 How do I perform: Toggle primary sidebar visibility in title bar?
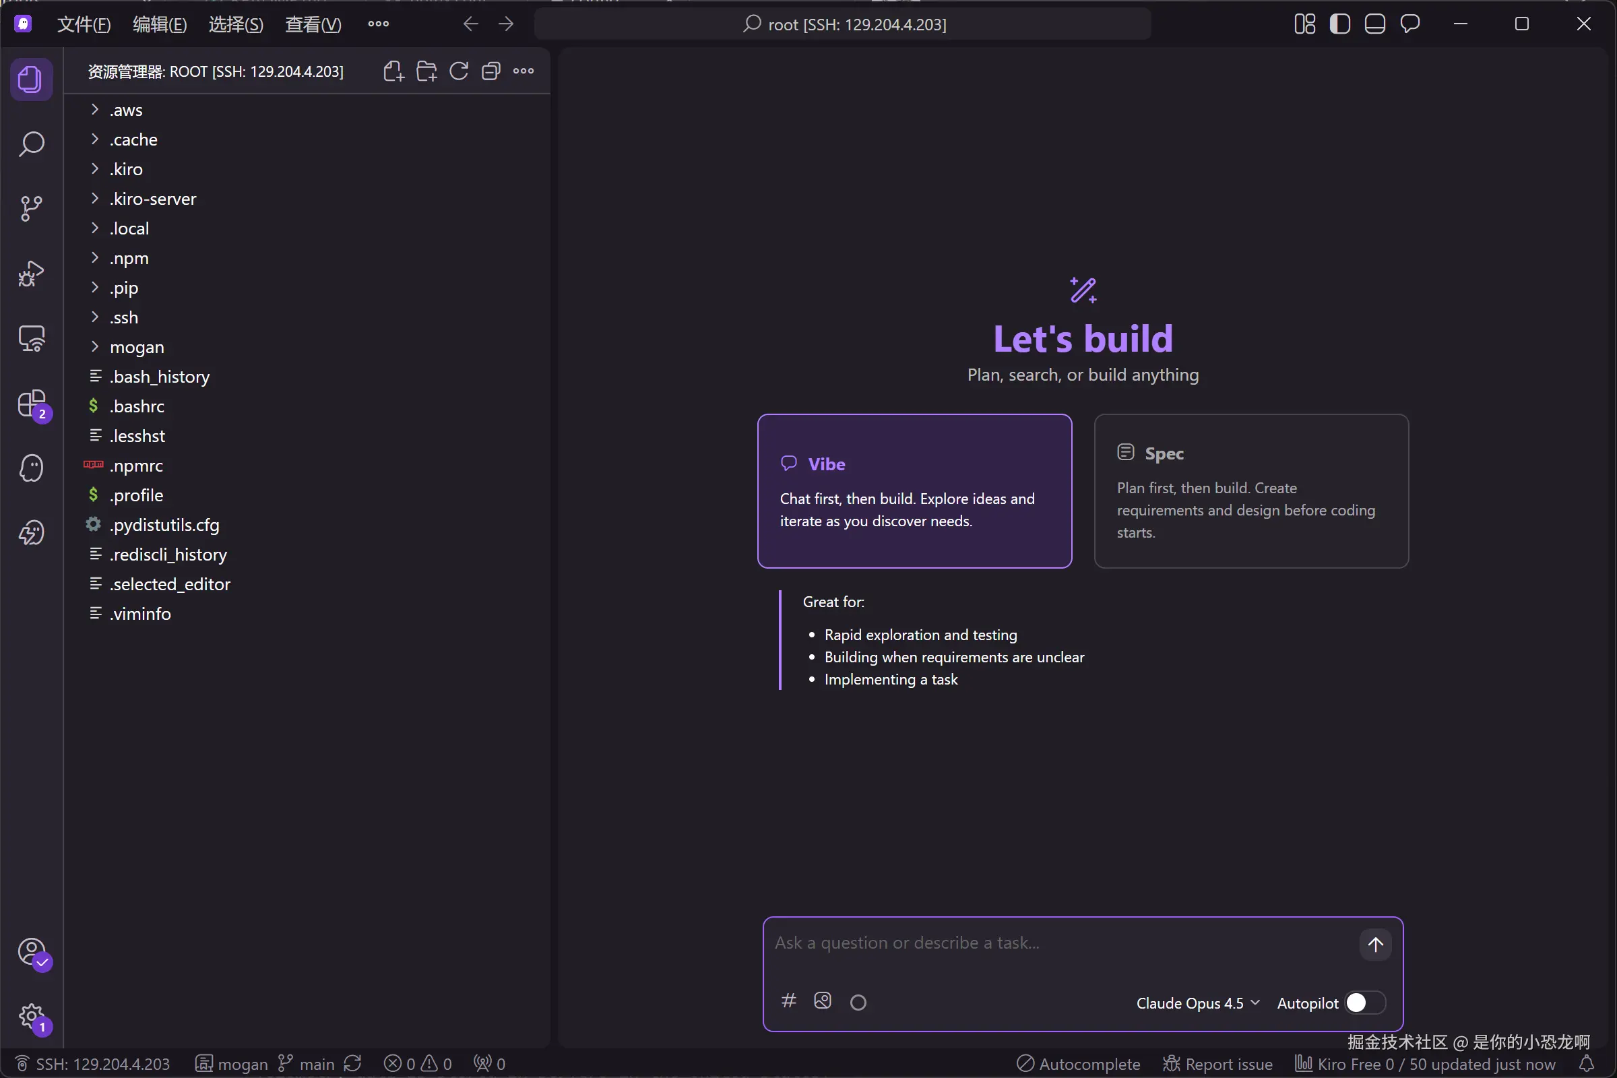click(x=1339, y=24)
